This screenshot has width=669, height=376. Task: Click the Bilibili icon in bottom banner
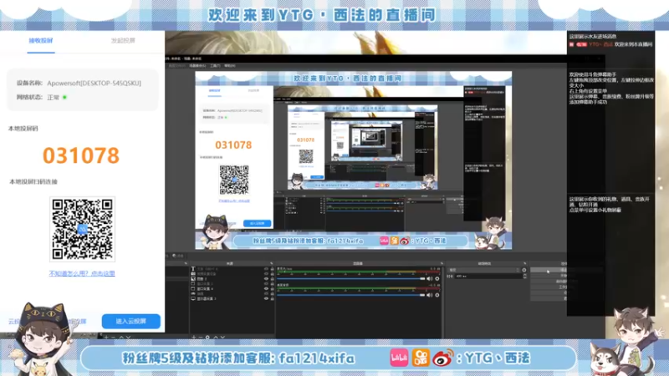(399, 358)
